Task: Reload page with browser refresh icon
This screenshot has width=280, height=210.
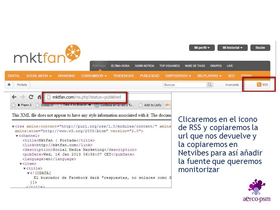Action: click(x=31, y=97)
